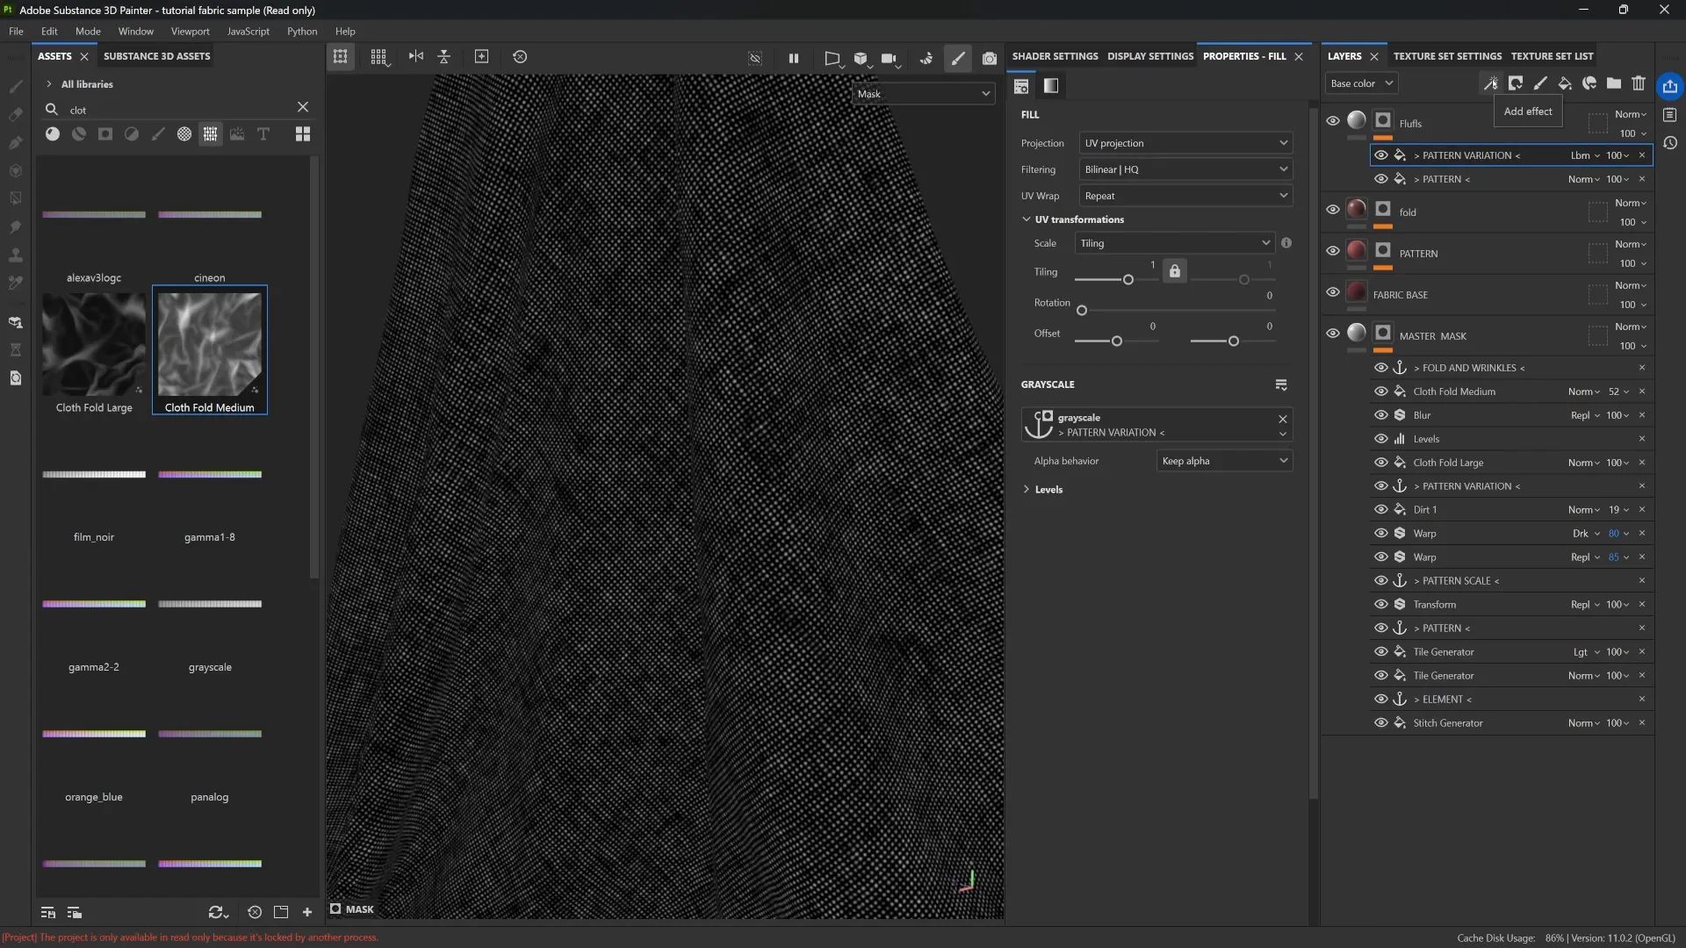Clear the asset search text
The height and width of the screenshot is (948, 1686).
pyautogui.click(x=303, y=107)
